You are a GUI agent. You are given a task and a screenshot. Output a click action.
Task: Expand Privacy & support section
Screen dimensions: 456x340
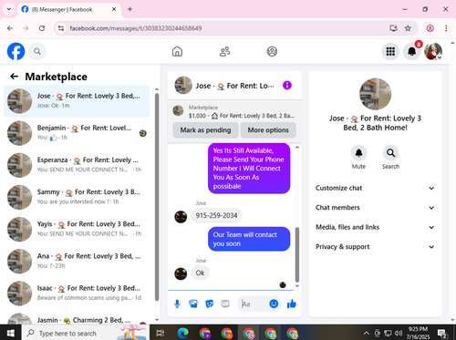[375, 247]
